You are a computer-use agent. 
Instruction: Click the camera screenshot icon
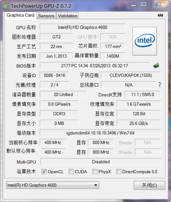[x=160, y=15]
